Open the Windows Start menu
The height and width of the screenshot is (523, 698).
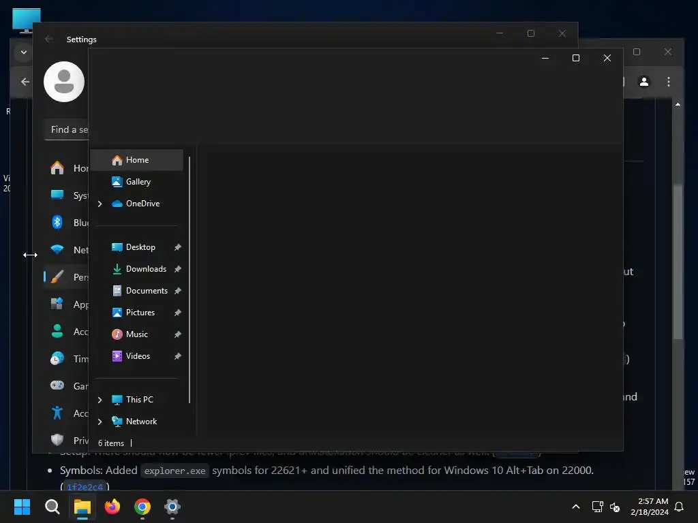(x=22, y=507)
